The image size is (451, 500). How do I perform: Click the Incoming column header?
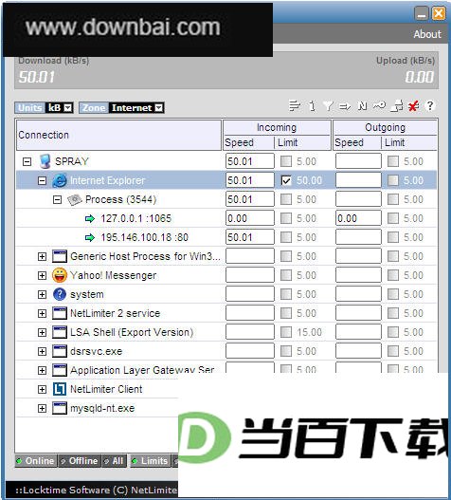tap(277, 127)
